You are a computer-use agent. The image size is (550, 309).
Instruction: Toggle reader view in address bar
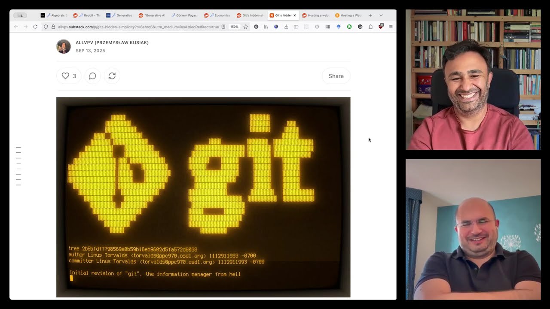pyautogui.click(x=223, y=27)
